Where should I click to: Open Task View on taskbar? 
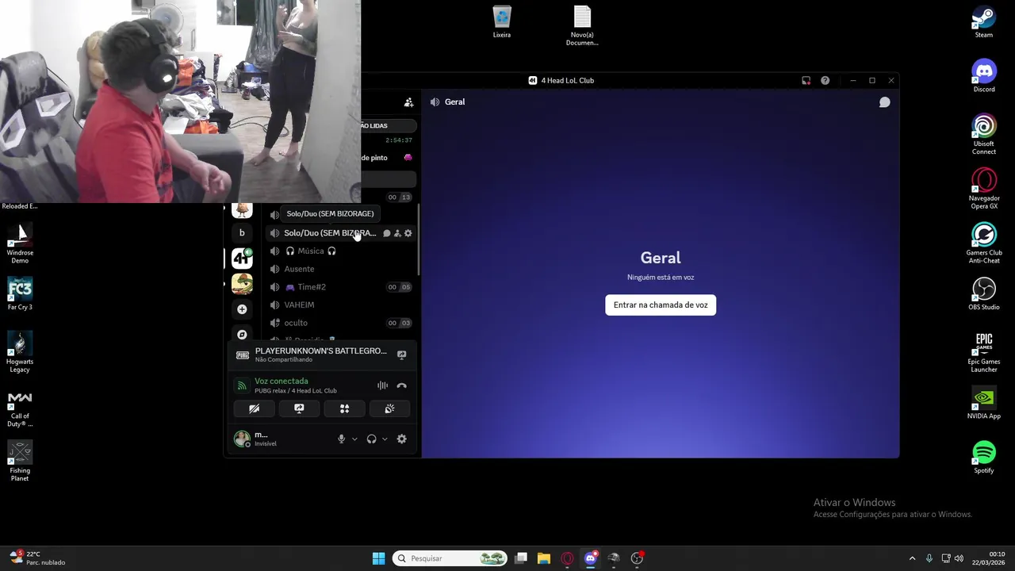[x=521, y=558]
